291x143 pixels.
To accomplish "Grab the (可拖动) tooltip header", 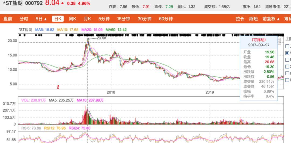I will 259,40.
